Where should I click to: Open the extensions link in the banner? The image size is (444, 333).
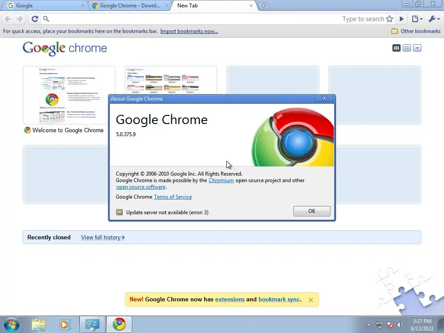coord(230,299)
